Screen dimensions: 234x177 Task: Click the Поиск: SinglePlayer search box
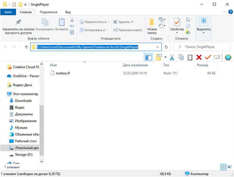(x=202, y=47)
